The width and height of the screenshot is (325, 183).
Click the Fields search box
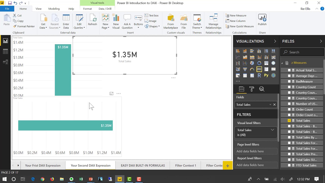302,52
